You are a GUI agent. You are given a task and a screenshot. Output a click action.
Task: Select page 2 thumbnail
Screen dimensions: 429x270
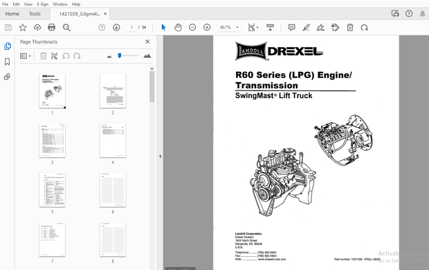pyautogui.click(x=113, y=91)
